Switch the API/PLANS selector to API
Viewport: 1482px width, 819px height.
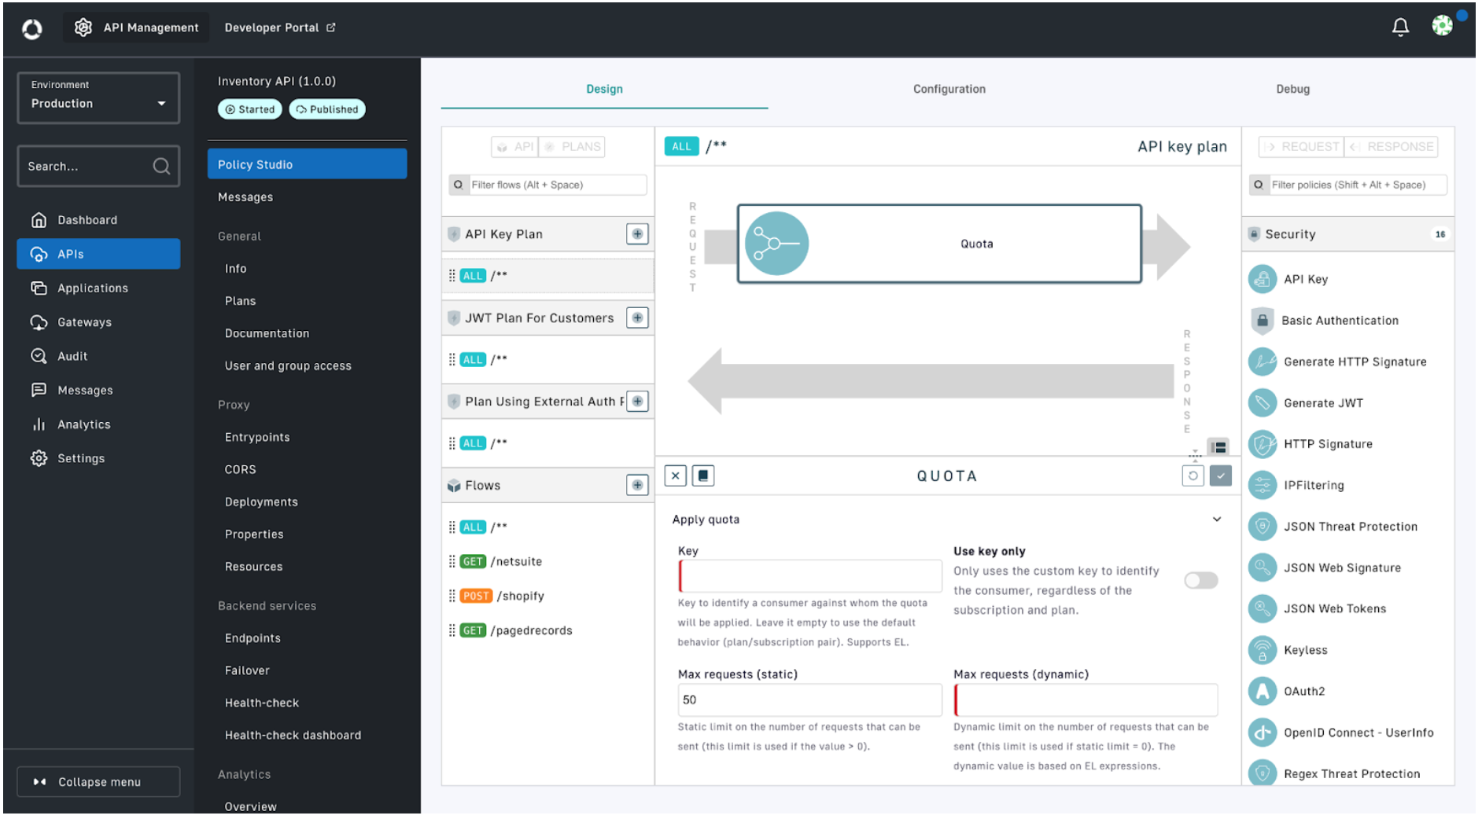tap(514, 146)
